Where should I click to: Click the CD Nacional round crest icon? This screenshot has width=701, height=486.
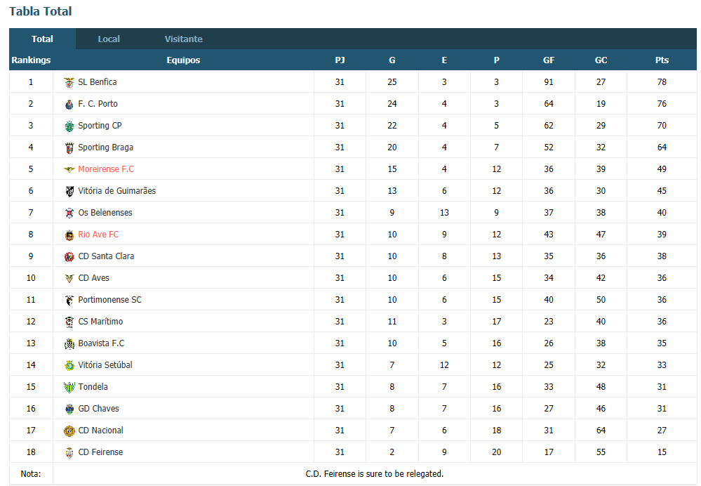(x=69, y=431)
